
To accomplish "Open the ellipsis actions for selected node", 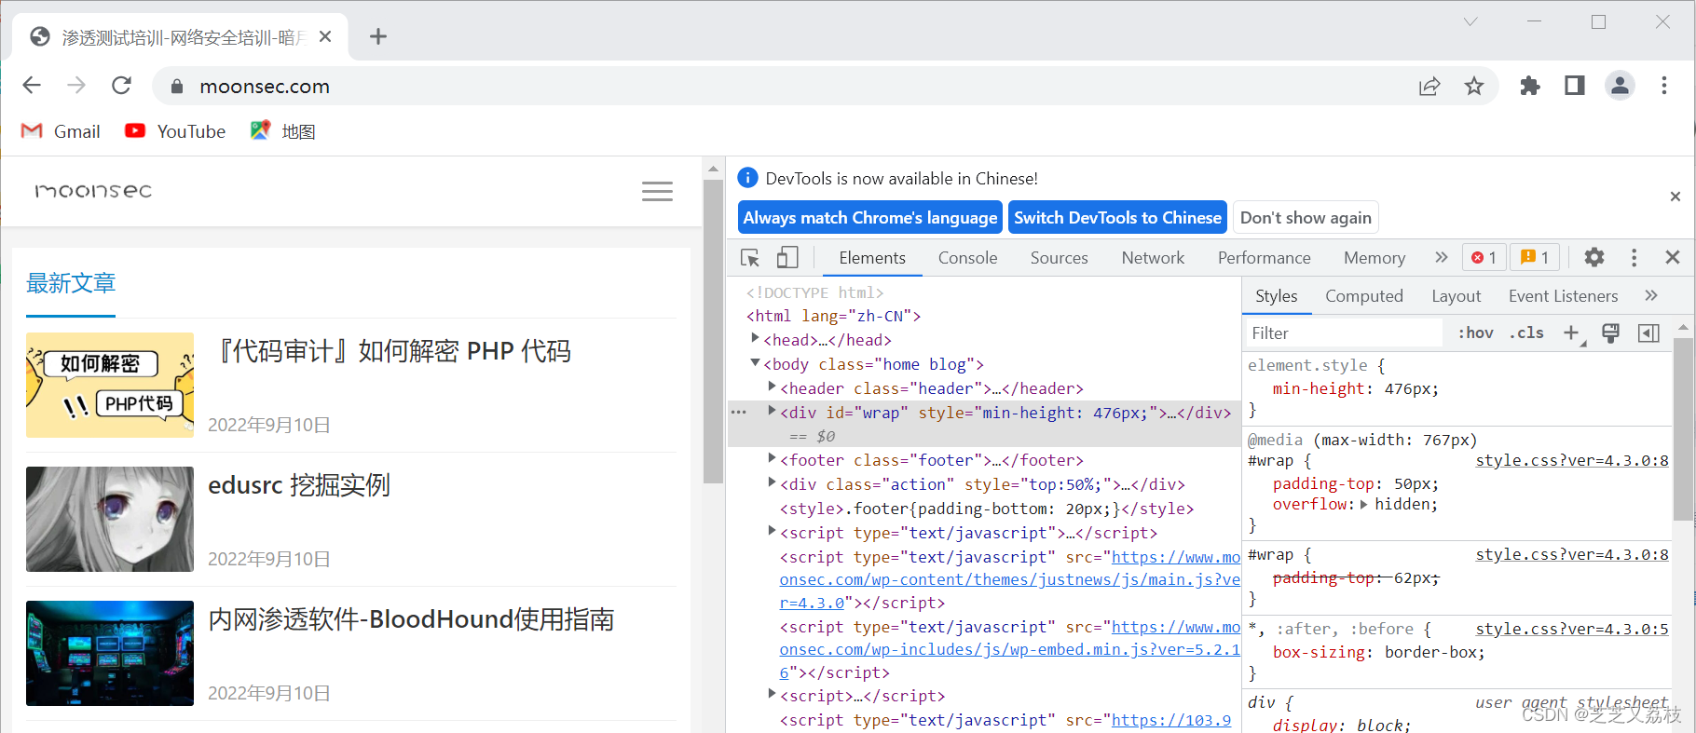I will (x=739, y=412).
